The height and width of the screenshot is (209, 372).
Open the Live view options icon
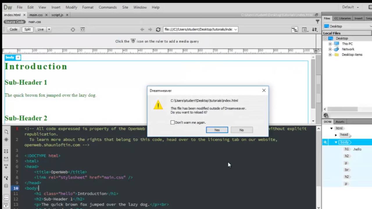tap(305, 30)
